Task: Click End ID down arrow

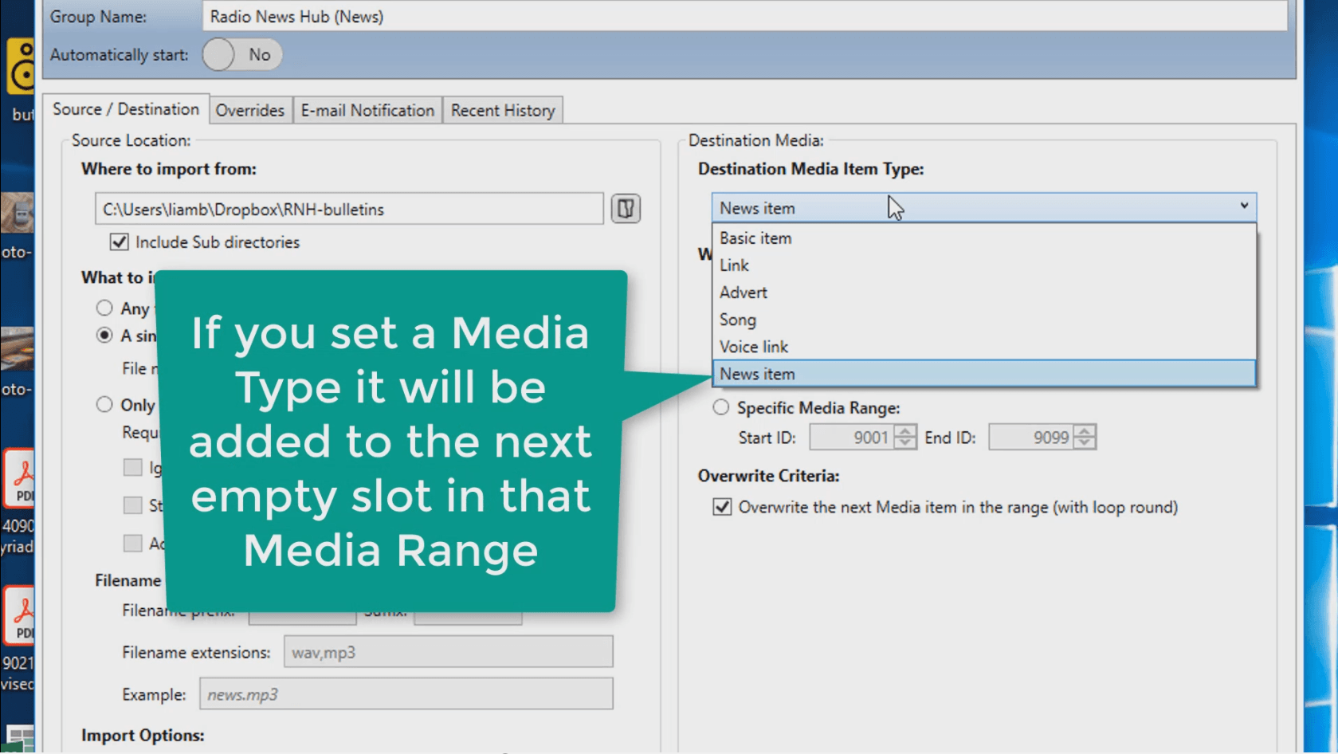Action: (1085, 443)
